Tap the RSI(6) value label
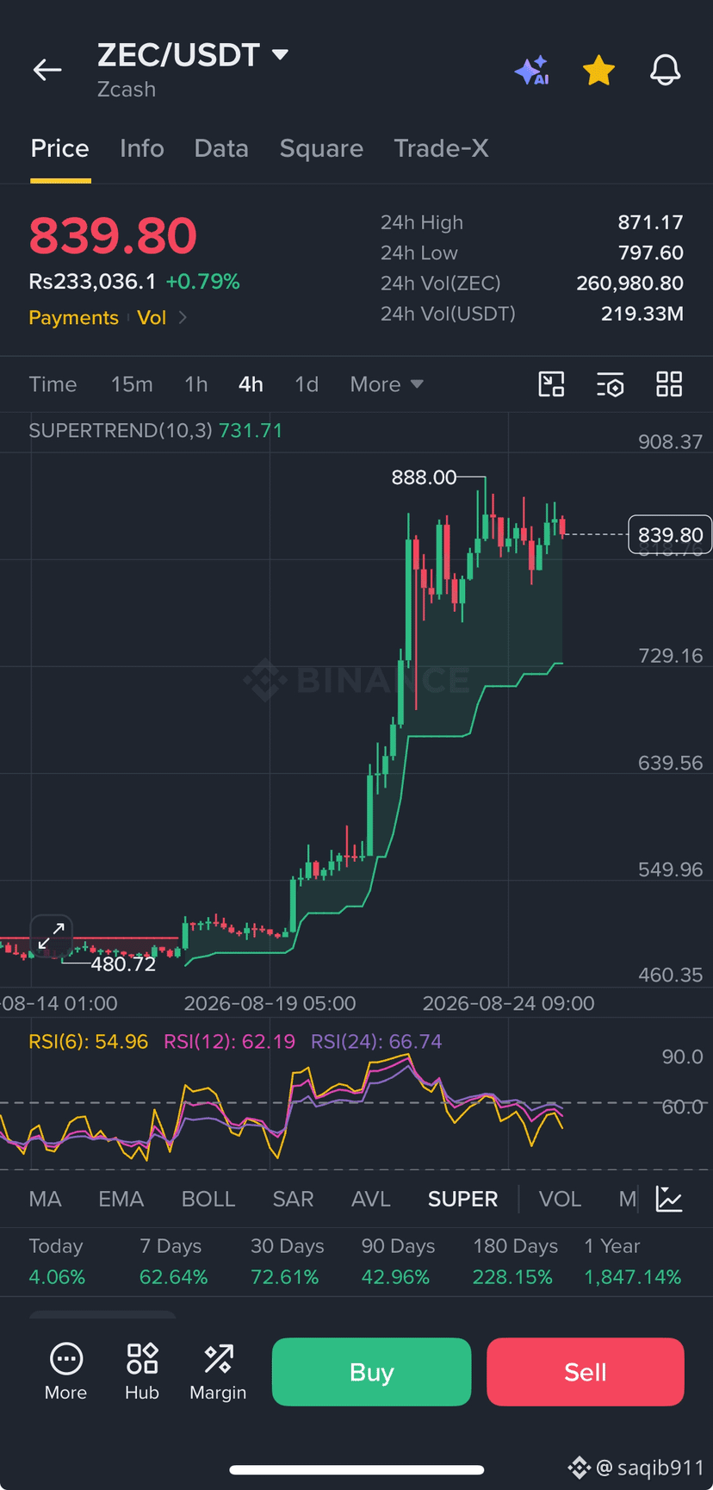The image size is (713, 1490). click(x=89, y=1042)
